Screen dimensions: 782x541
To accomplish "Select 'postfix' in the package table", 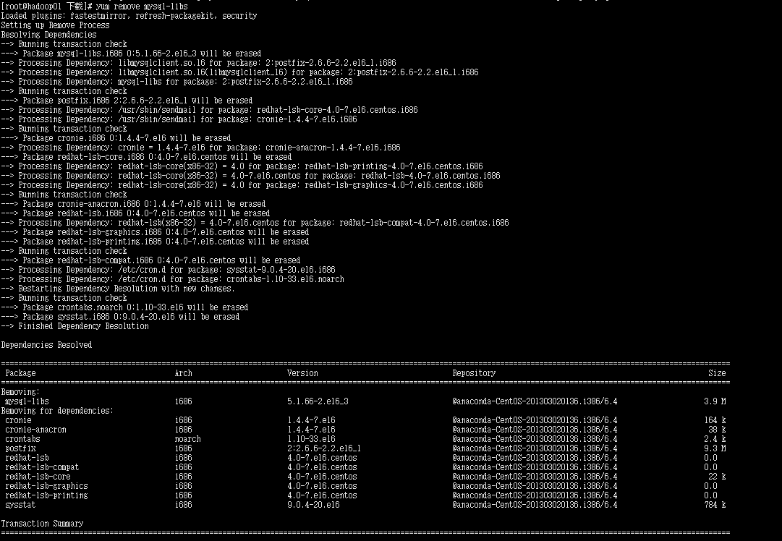I will (20, 448).
